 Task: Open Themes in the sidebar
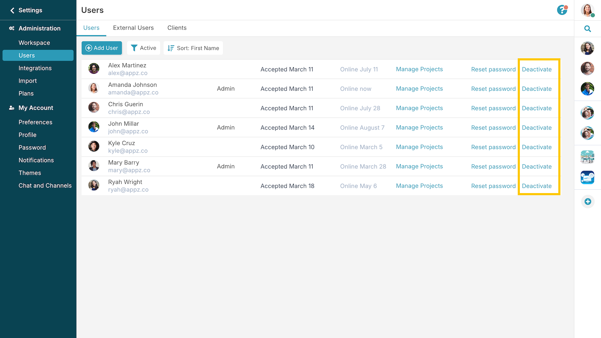(30, 173)
